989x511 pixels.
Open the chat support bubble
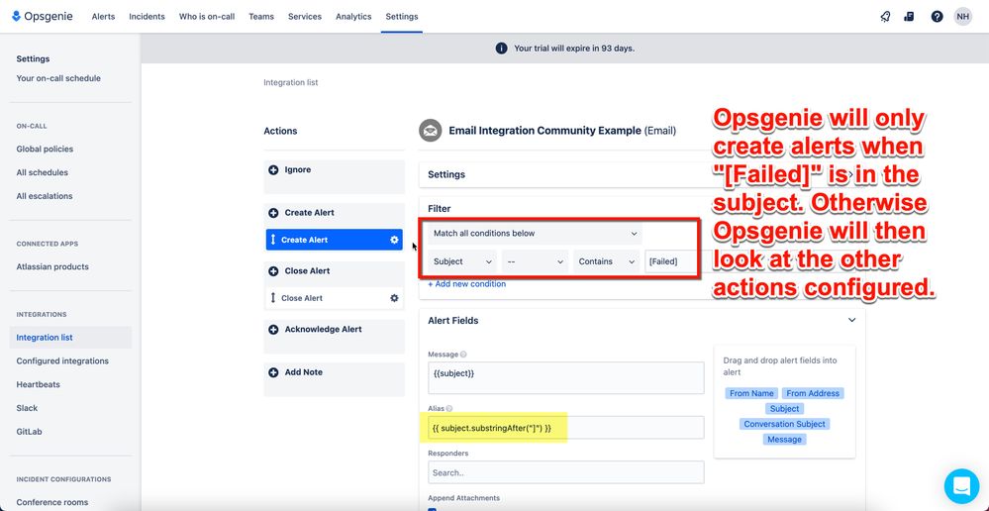tap(961, 486)
